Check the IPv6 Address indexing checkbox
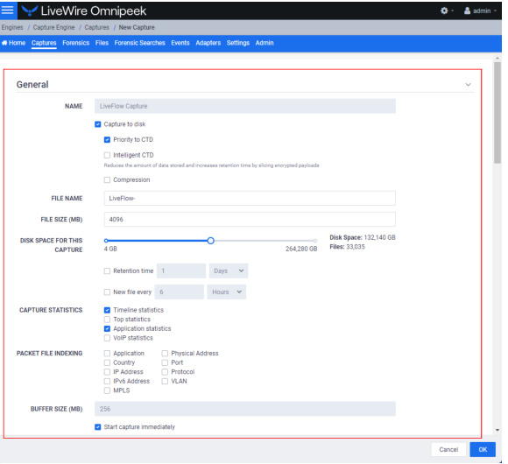 click(107, 381)
